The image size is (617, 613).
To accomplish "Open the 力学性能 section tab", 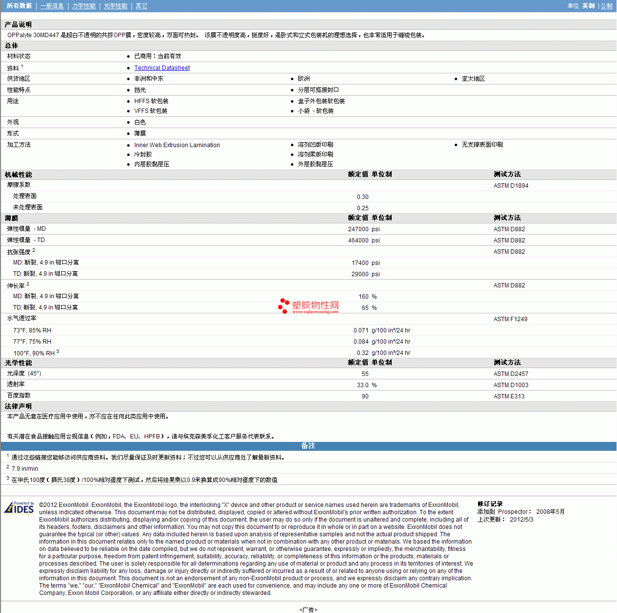I will point(84,6).
